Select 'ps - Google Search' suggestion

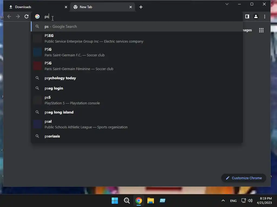coord(137,26)
